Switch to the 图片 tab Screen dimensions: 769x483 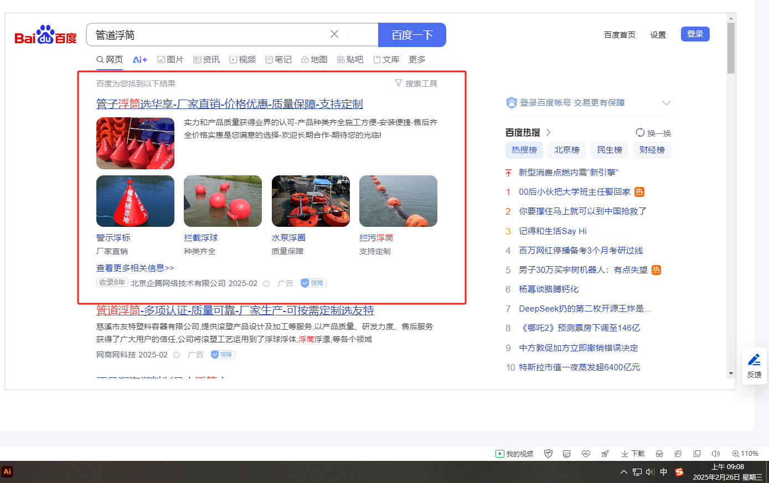click(x=171, y=59)
